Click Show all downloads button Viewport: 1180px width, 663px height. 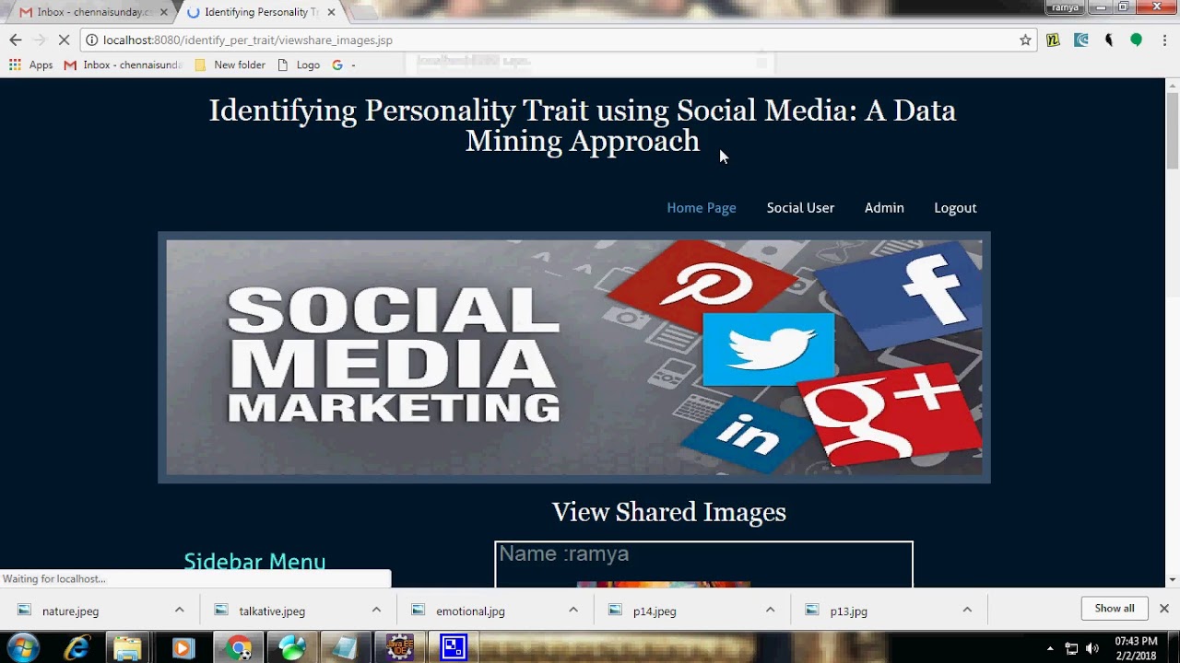[x=1115, y=609]
